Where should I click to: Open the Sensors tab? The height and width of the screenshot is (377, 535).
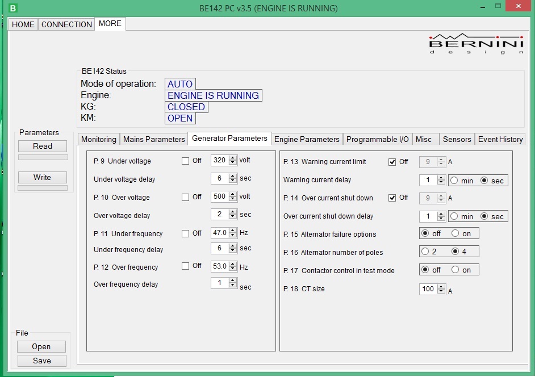pyautogui.click(x=457, y=139)
